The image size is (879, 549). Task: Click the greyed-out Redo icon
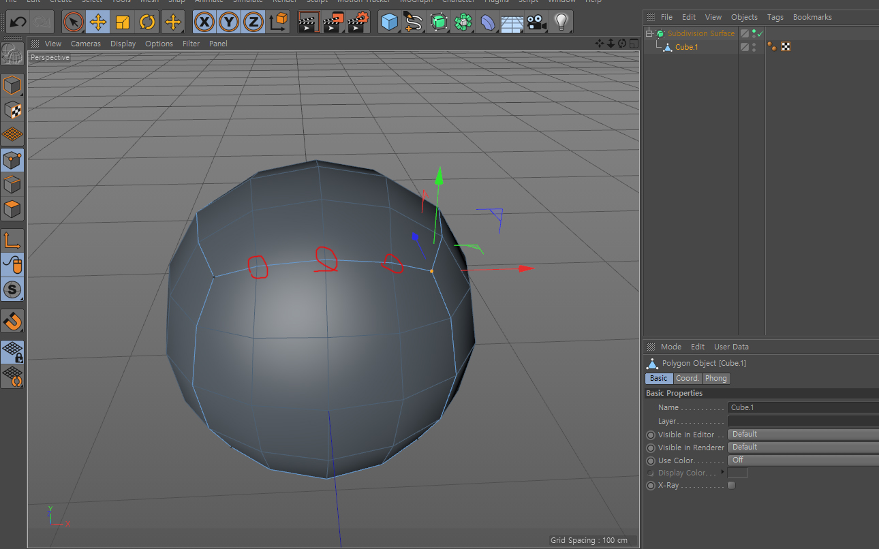42,22
